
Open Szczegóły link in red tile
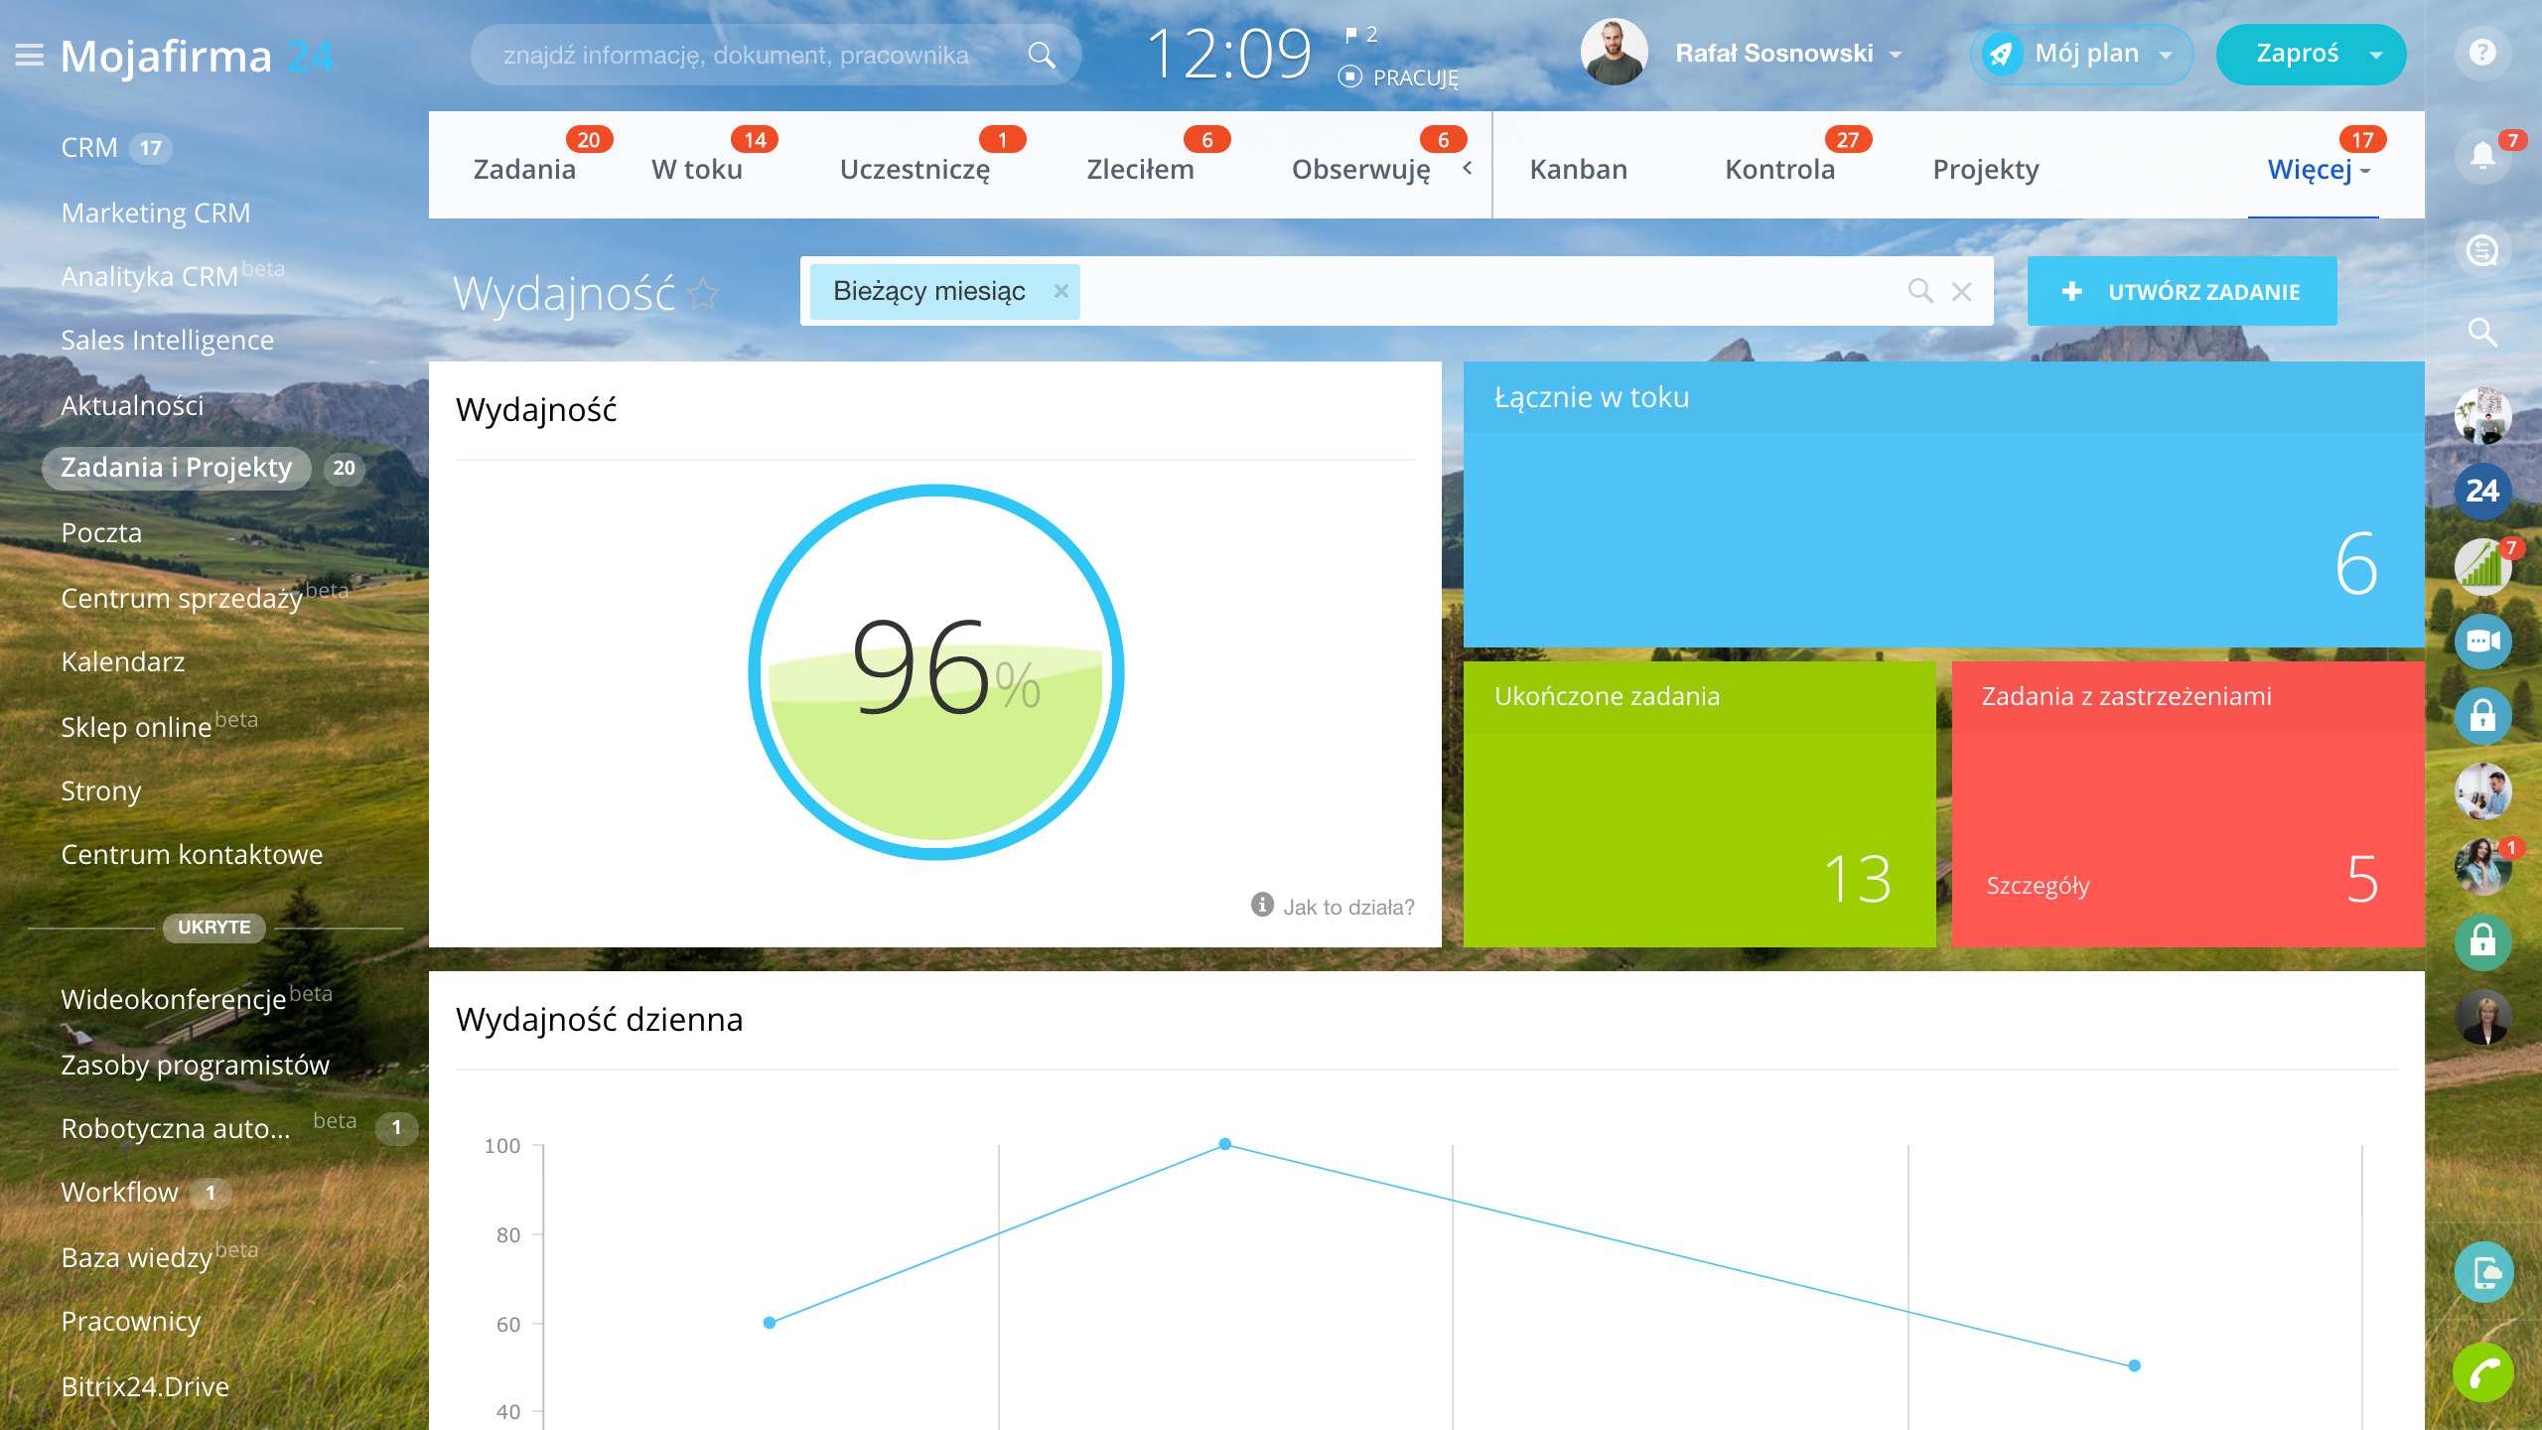[x=2038, y=886]
